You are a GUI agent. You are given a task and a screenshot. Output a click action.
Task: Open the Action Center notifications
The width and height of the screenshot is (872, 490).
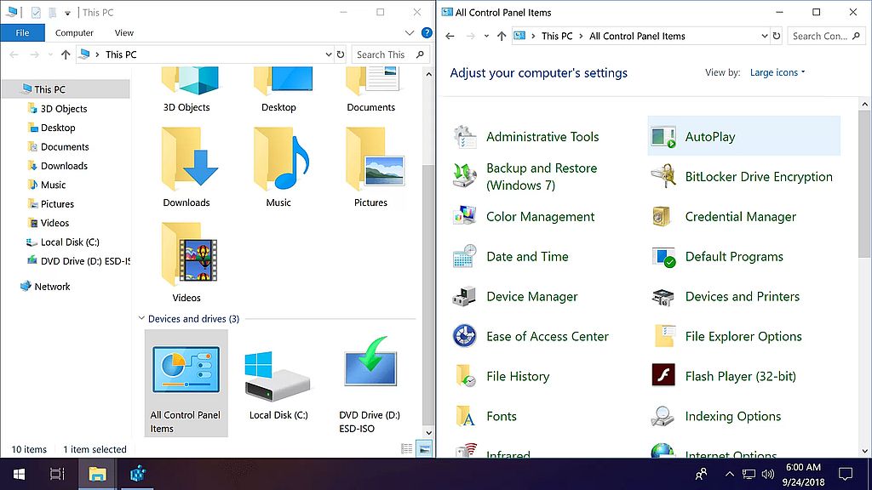coord(846,474)
